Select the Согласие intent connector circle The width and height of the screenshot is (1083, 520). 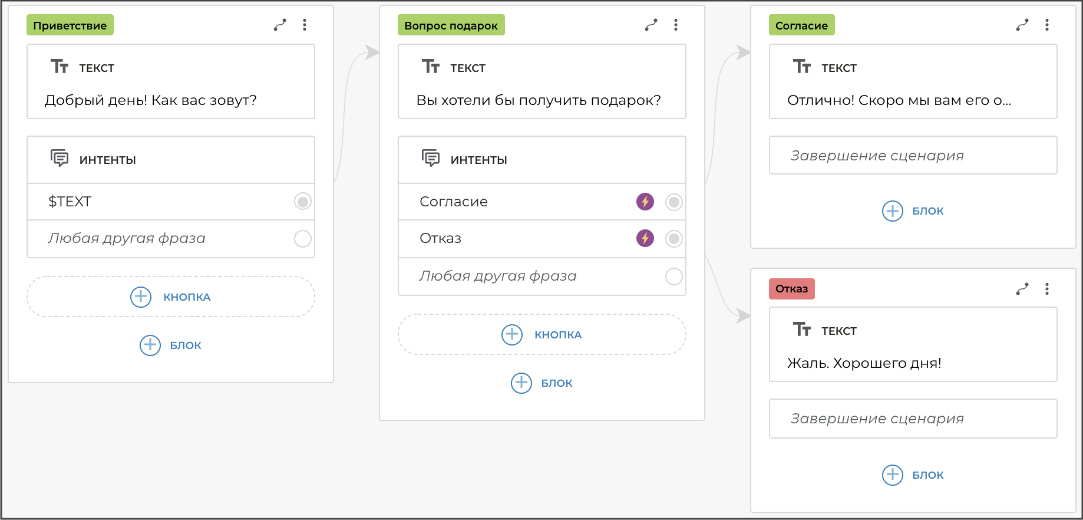(674, 202)
